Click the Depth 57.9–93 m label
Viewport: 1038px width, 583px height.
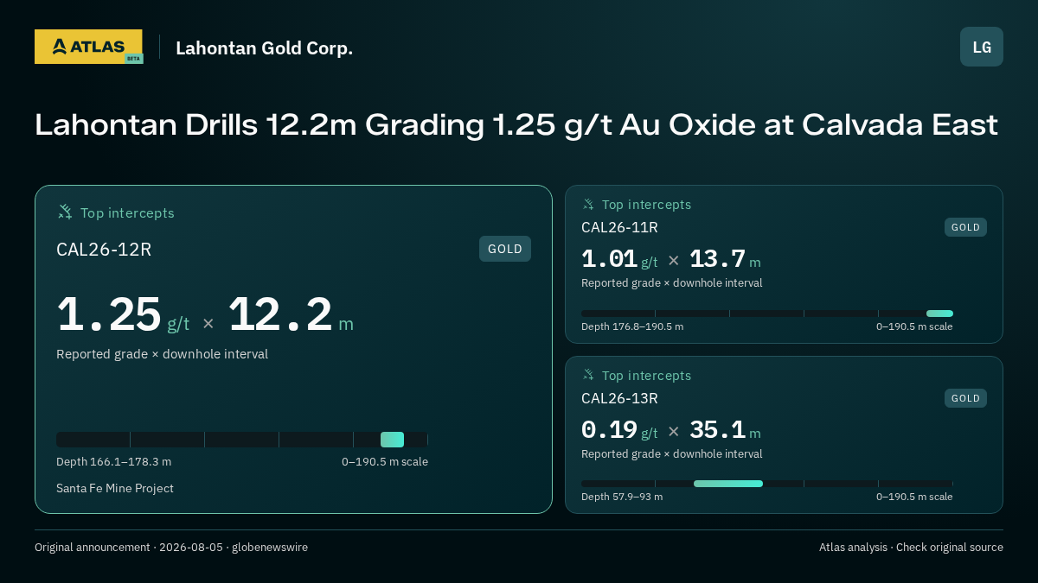coord(622,497)
